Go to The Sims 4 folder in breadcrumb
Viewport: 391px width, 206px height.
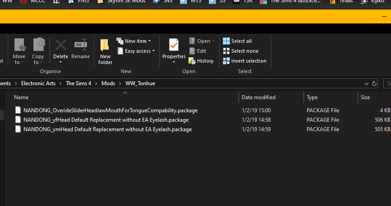pyautogui.click(x=78, y=83)
